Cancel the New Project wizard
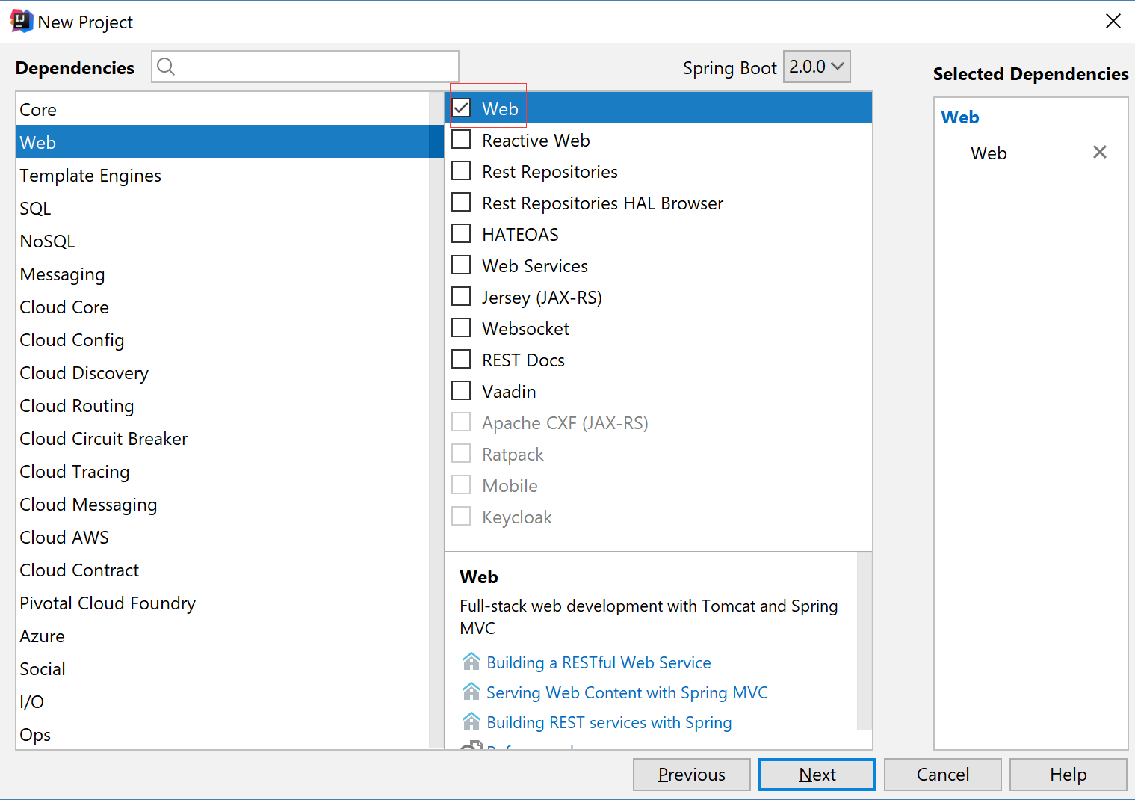 tap(942, 775)
